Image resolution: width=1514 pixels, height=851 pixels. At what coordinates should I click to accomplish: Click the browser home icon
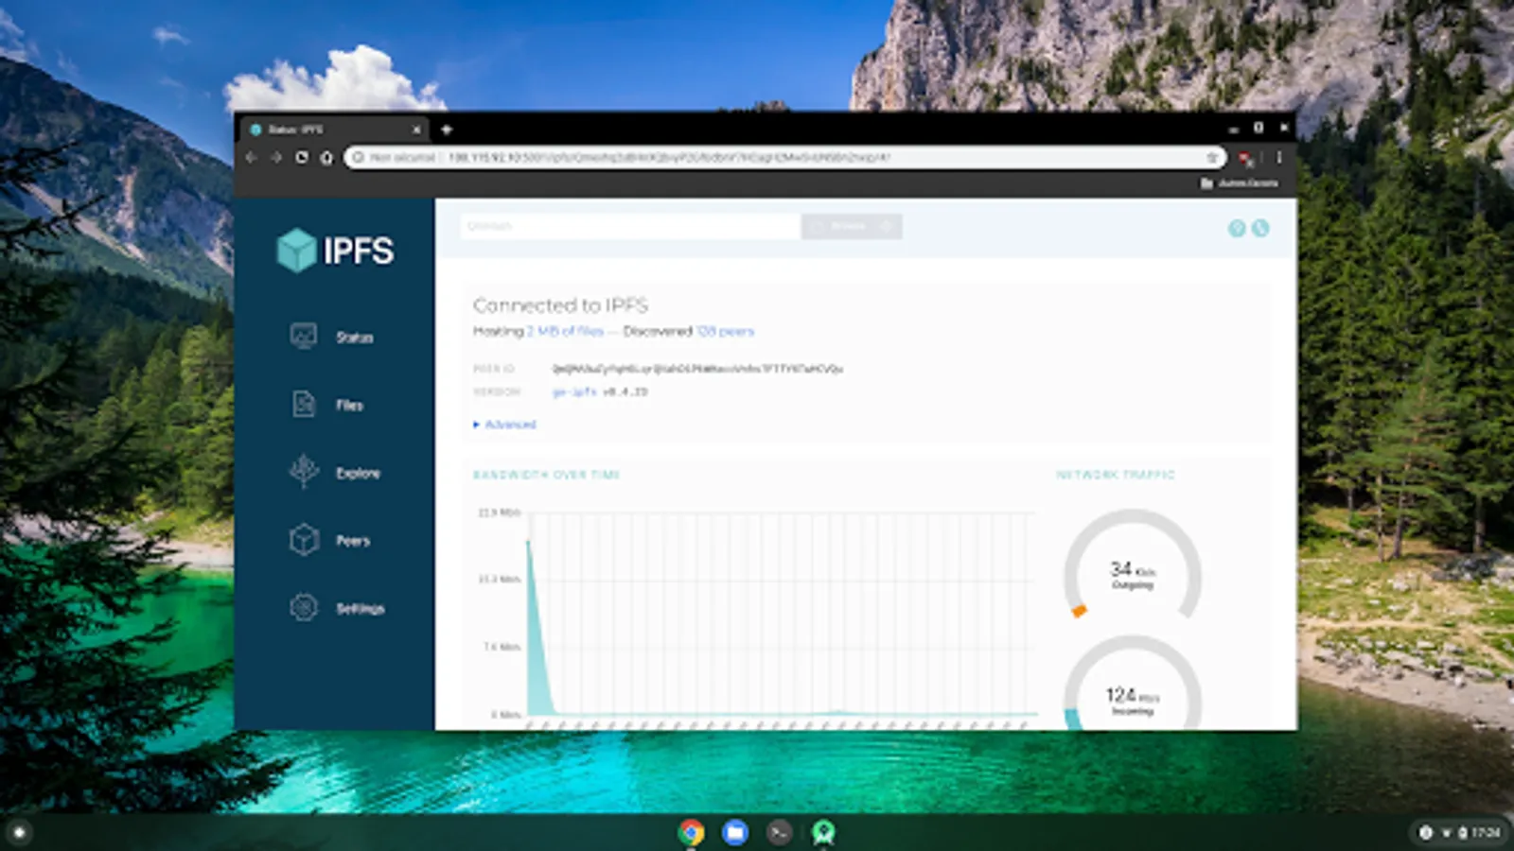tap(326, 157)
